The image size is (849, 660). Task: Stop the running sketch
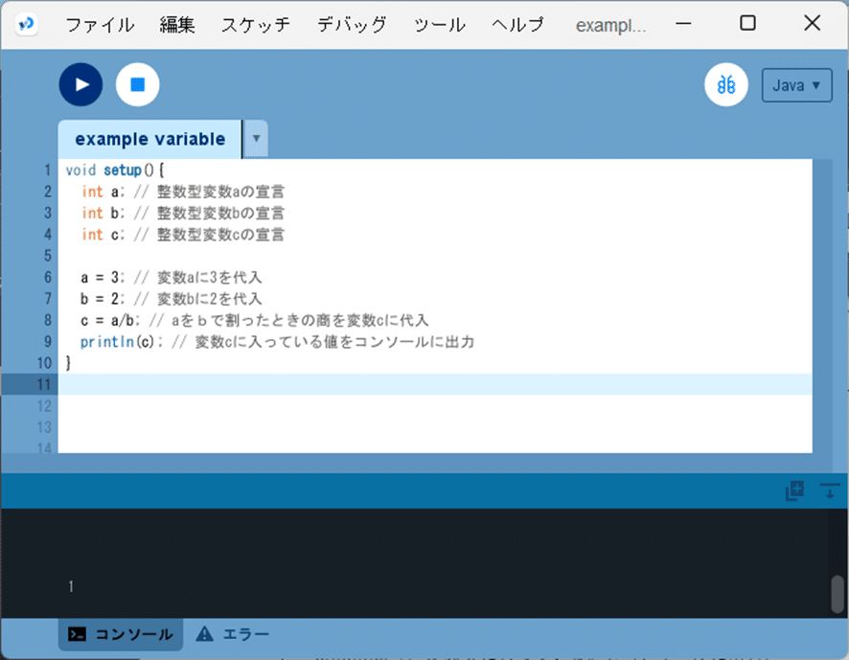138,84
